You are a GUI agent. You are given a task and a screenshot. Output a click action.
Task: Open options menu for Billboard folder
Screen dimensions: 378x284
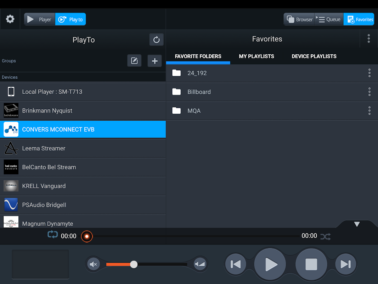[369, 92]
